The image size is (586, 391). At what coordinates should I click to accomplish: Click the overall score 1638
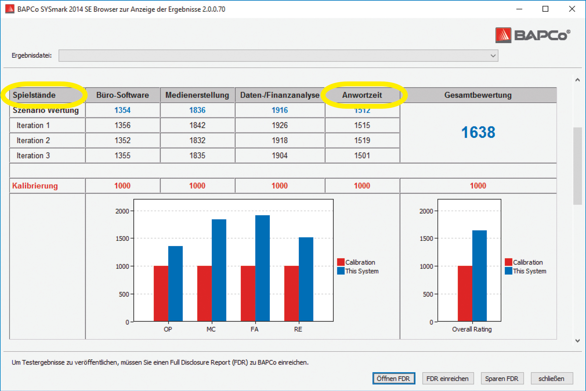pyautogui.click(x=478, y=132)
